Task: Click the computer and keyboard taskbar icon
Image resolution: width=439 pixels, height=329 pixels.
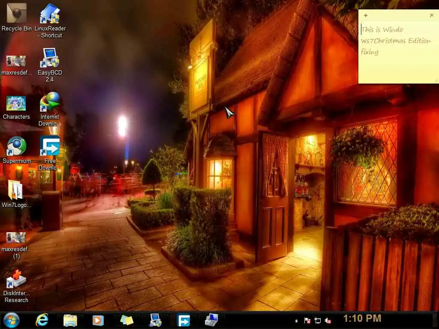Action: click(x=211, y=320)
